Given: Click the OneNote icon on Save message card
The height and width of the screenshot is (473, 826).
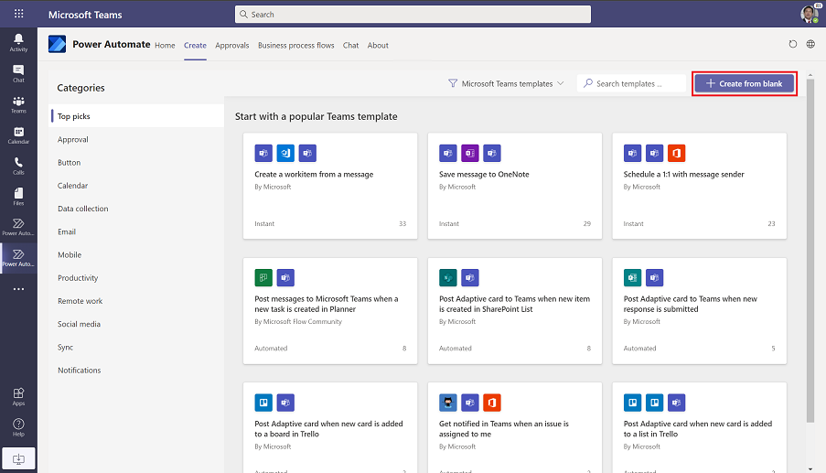Looking at the screenshot, I should (470, 154).
